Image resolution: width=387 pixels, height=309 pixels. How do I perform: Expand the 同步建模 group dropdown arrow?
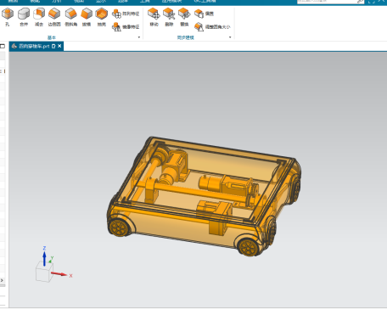(230, 37)
